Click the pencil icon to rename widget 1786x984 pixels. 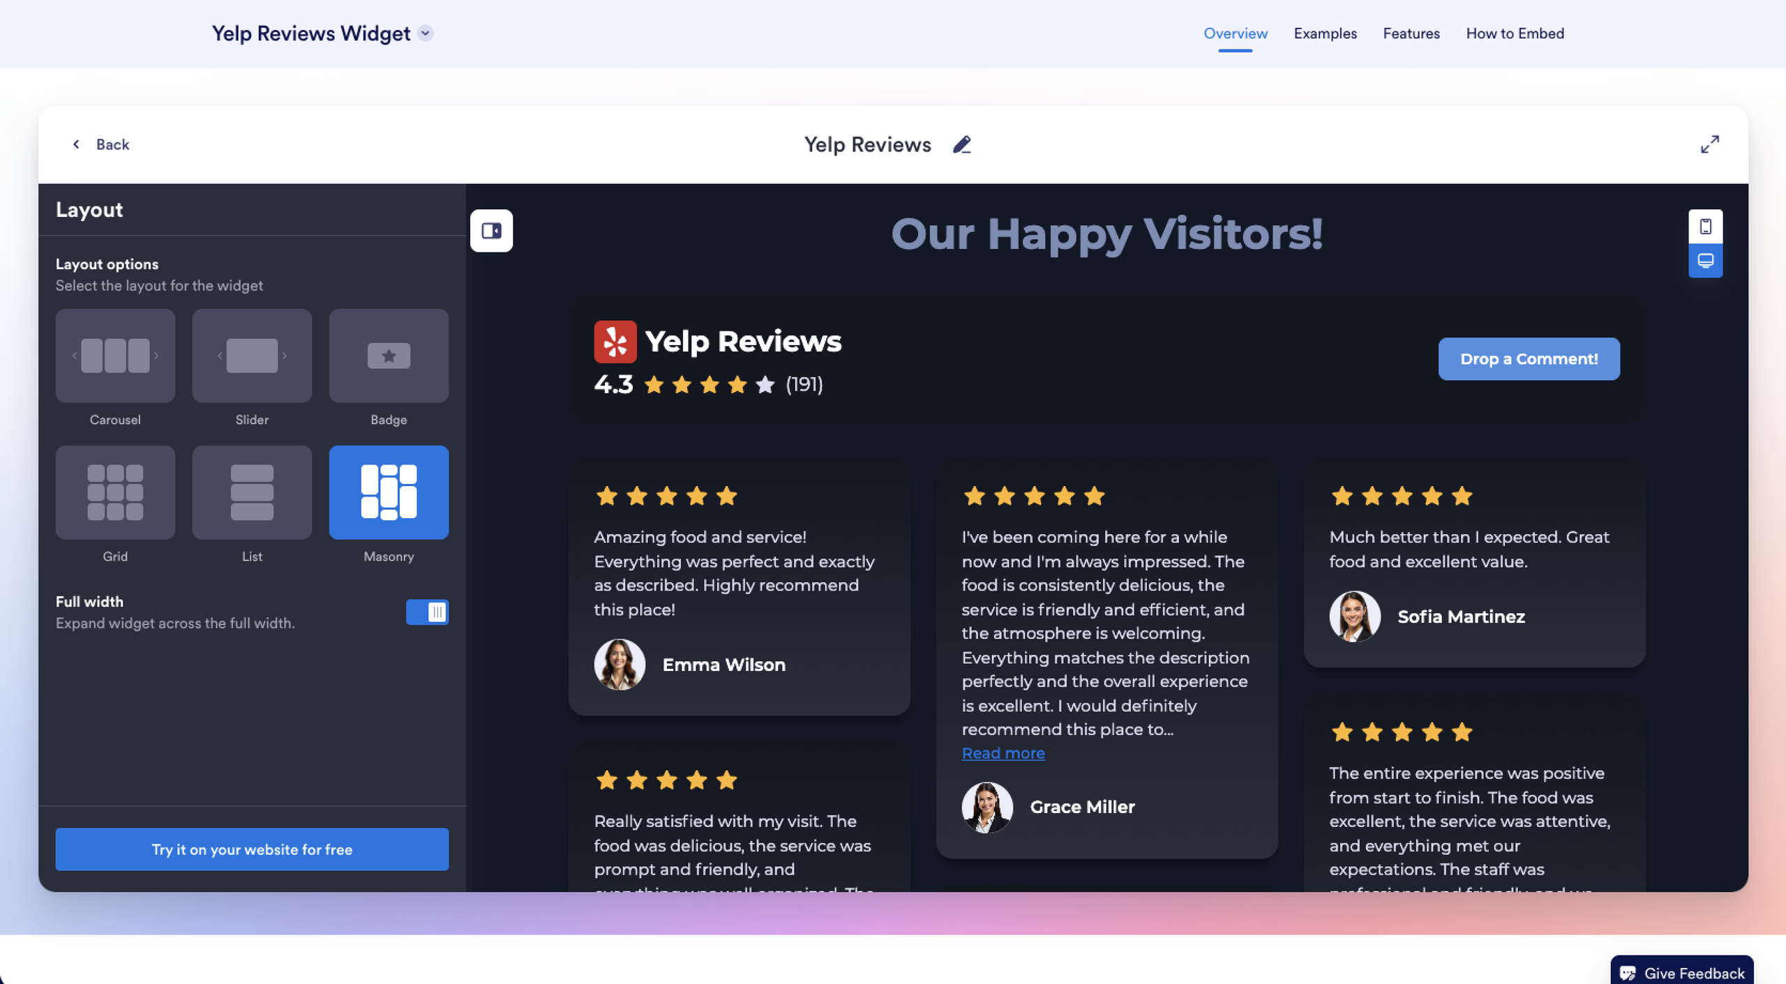pyautogui.click(x=962, y=144)
